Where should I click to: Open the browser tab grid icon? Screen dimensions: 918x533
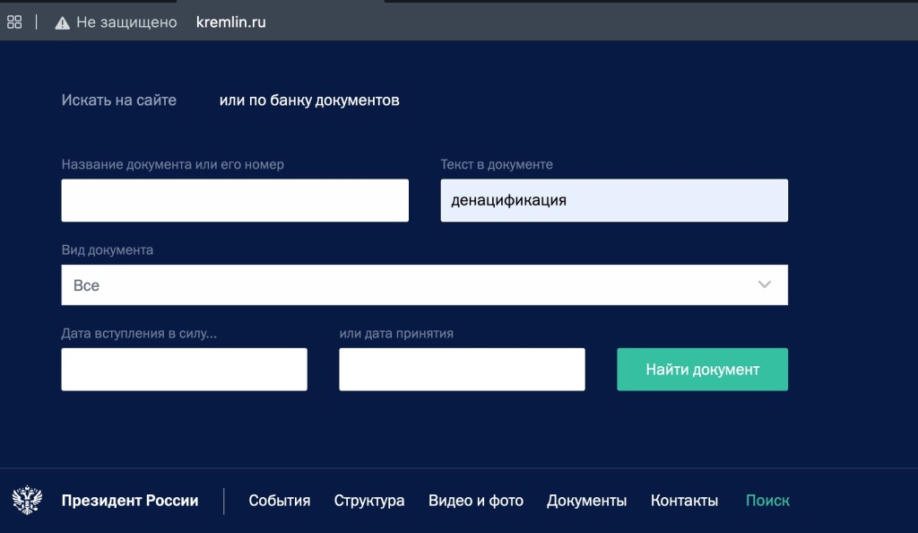13,22
